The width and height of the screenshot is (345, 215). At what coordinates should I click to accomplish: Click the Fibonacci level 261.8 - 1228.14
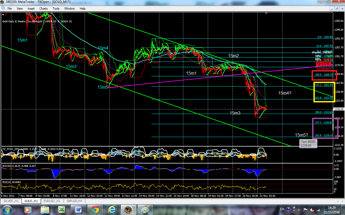[324, 136]
